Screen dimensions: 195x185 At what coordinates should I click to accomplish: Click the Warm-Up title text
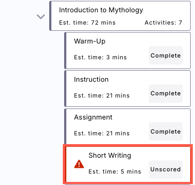pyautogui.click(x=90, y=41)
